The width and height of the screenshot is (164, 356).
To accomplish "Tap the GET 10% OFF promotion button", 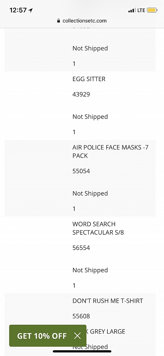I will [x=42, y=336].
